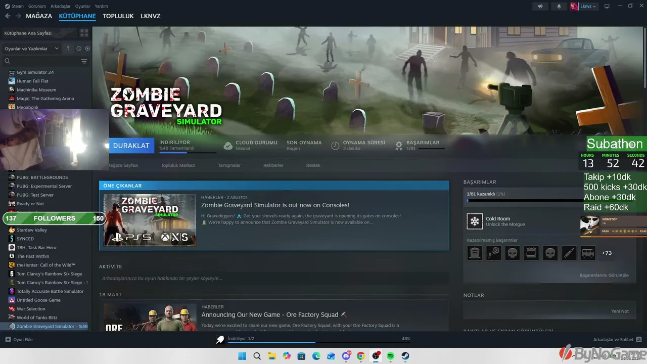The image size is (647, 364).
Task: Select Human Fall Flat in the library
Action: coord(32,81)
